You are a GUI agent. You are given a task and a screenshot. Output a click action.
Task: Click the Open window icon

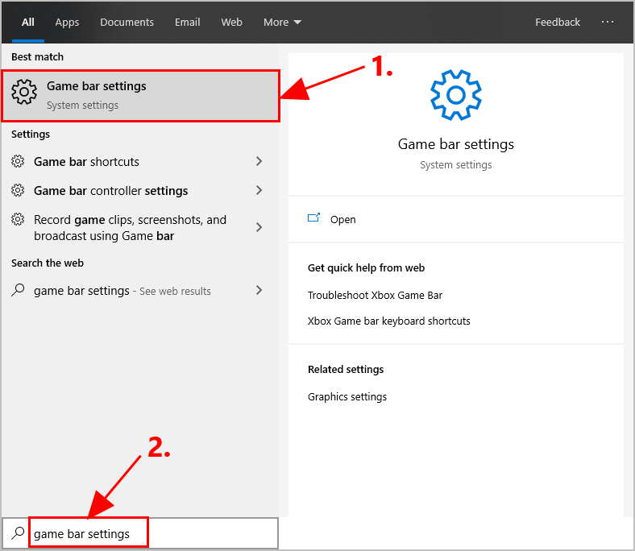(313, 217)
